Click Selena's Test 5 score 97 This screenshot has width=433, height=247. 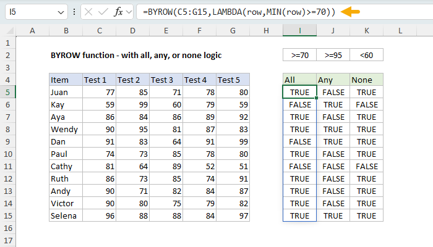click(x=233, y=216)
